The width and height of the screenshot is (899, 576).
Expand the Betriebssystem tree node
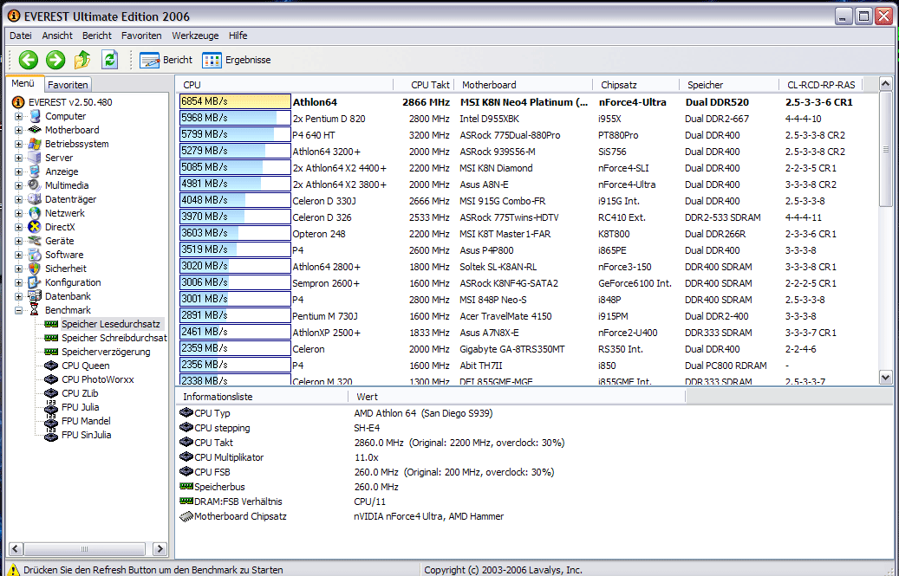tap(18, 144)
